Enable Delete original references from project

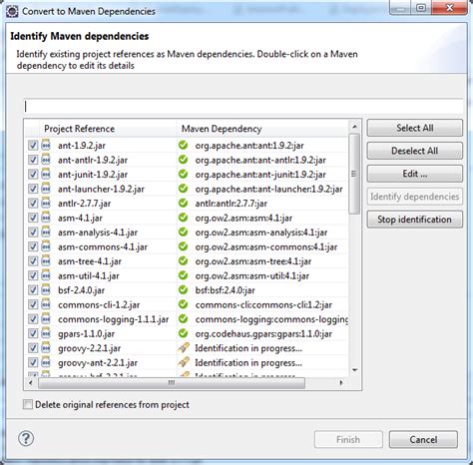pyautogui.click(x=28, y=404)
